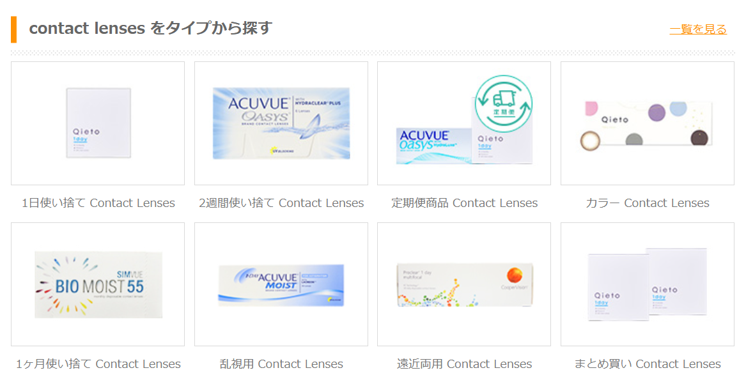Screen dimensions: 746x391
Task: Open 2週間使い捨て Contact Lenses link
Action: coord(281,203)
